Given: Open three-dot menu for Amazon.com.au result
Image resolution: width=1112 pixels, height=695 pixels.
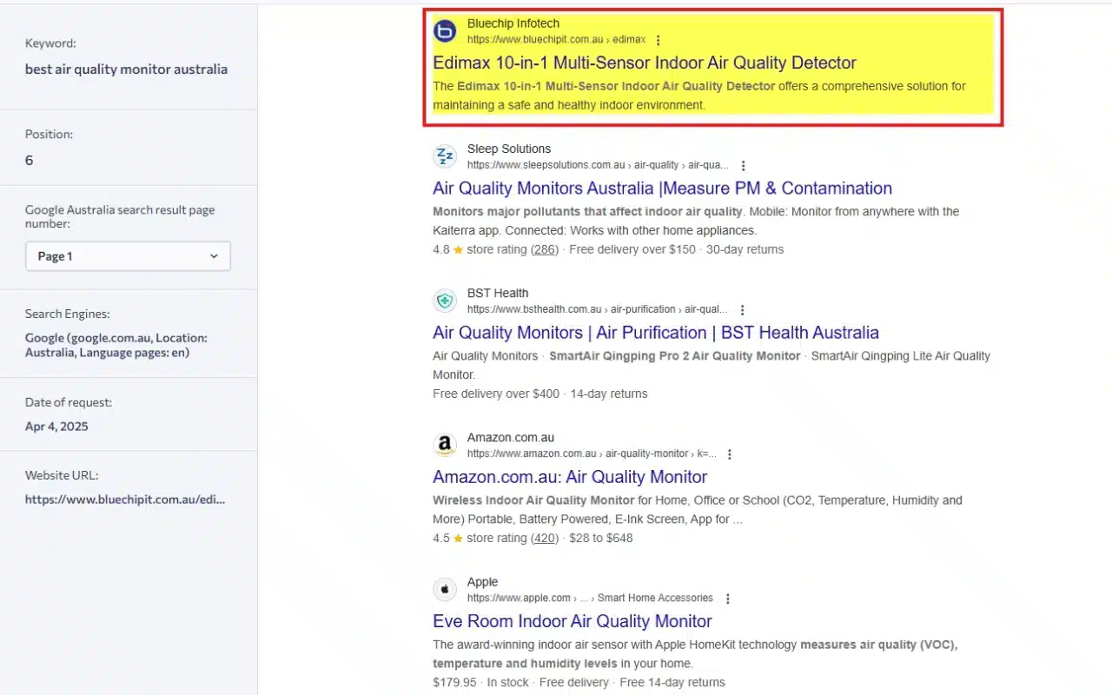Looking at the screenshot, I should tap(730, 453).
